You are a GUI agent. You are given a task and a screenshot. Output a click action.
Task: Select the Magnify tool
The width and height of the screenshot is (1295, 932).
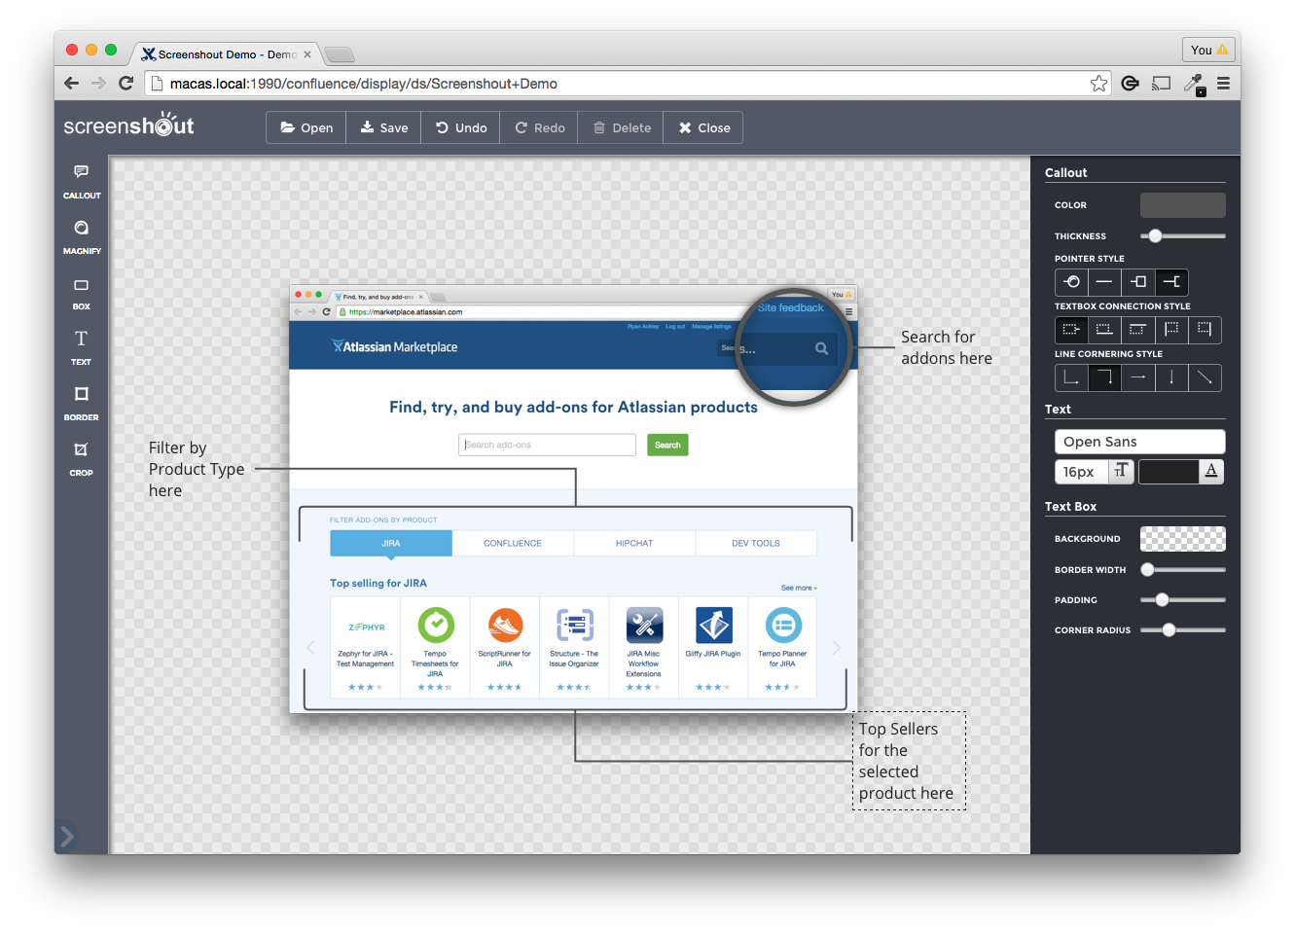[82, 237]
